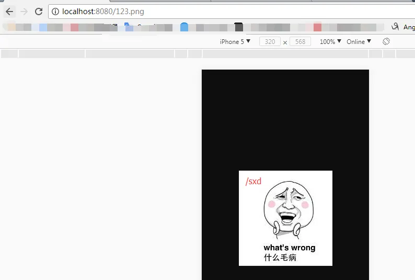
Task: Select the 568 height field
Action: point(300,41)
